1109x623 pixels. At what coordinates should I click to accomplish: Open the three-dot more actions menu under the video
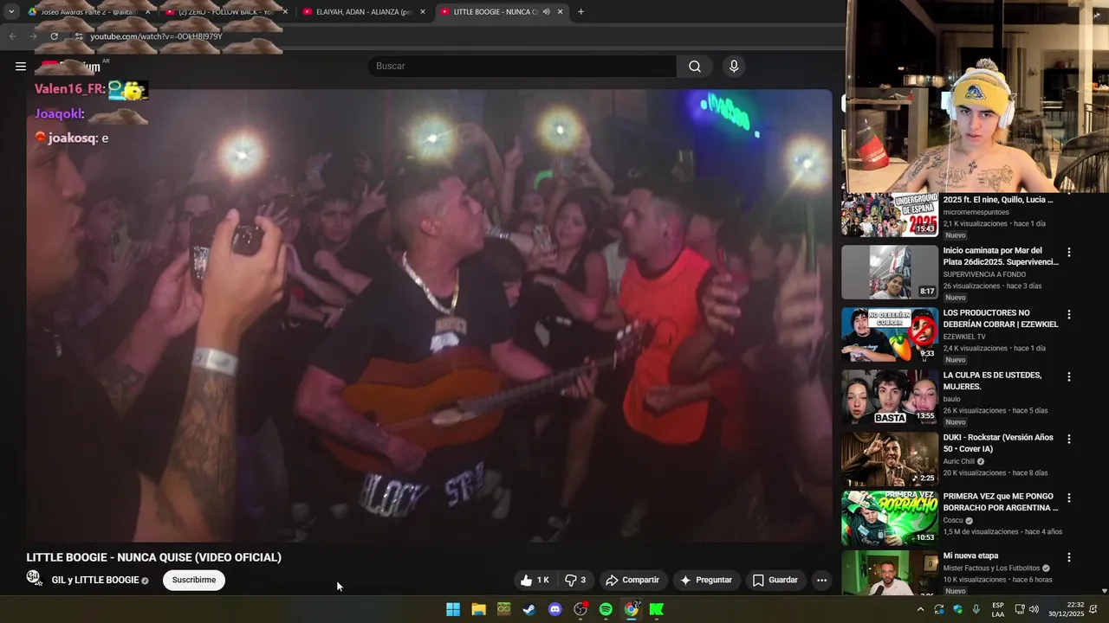[821, 580]
